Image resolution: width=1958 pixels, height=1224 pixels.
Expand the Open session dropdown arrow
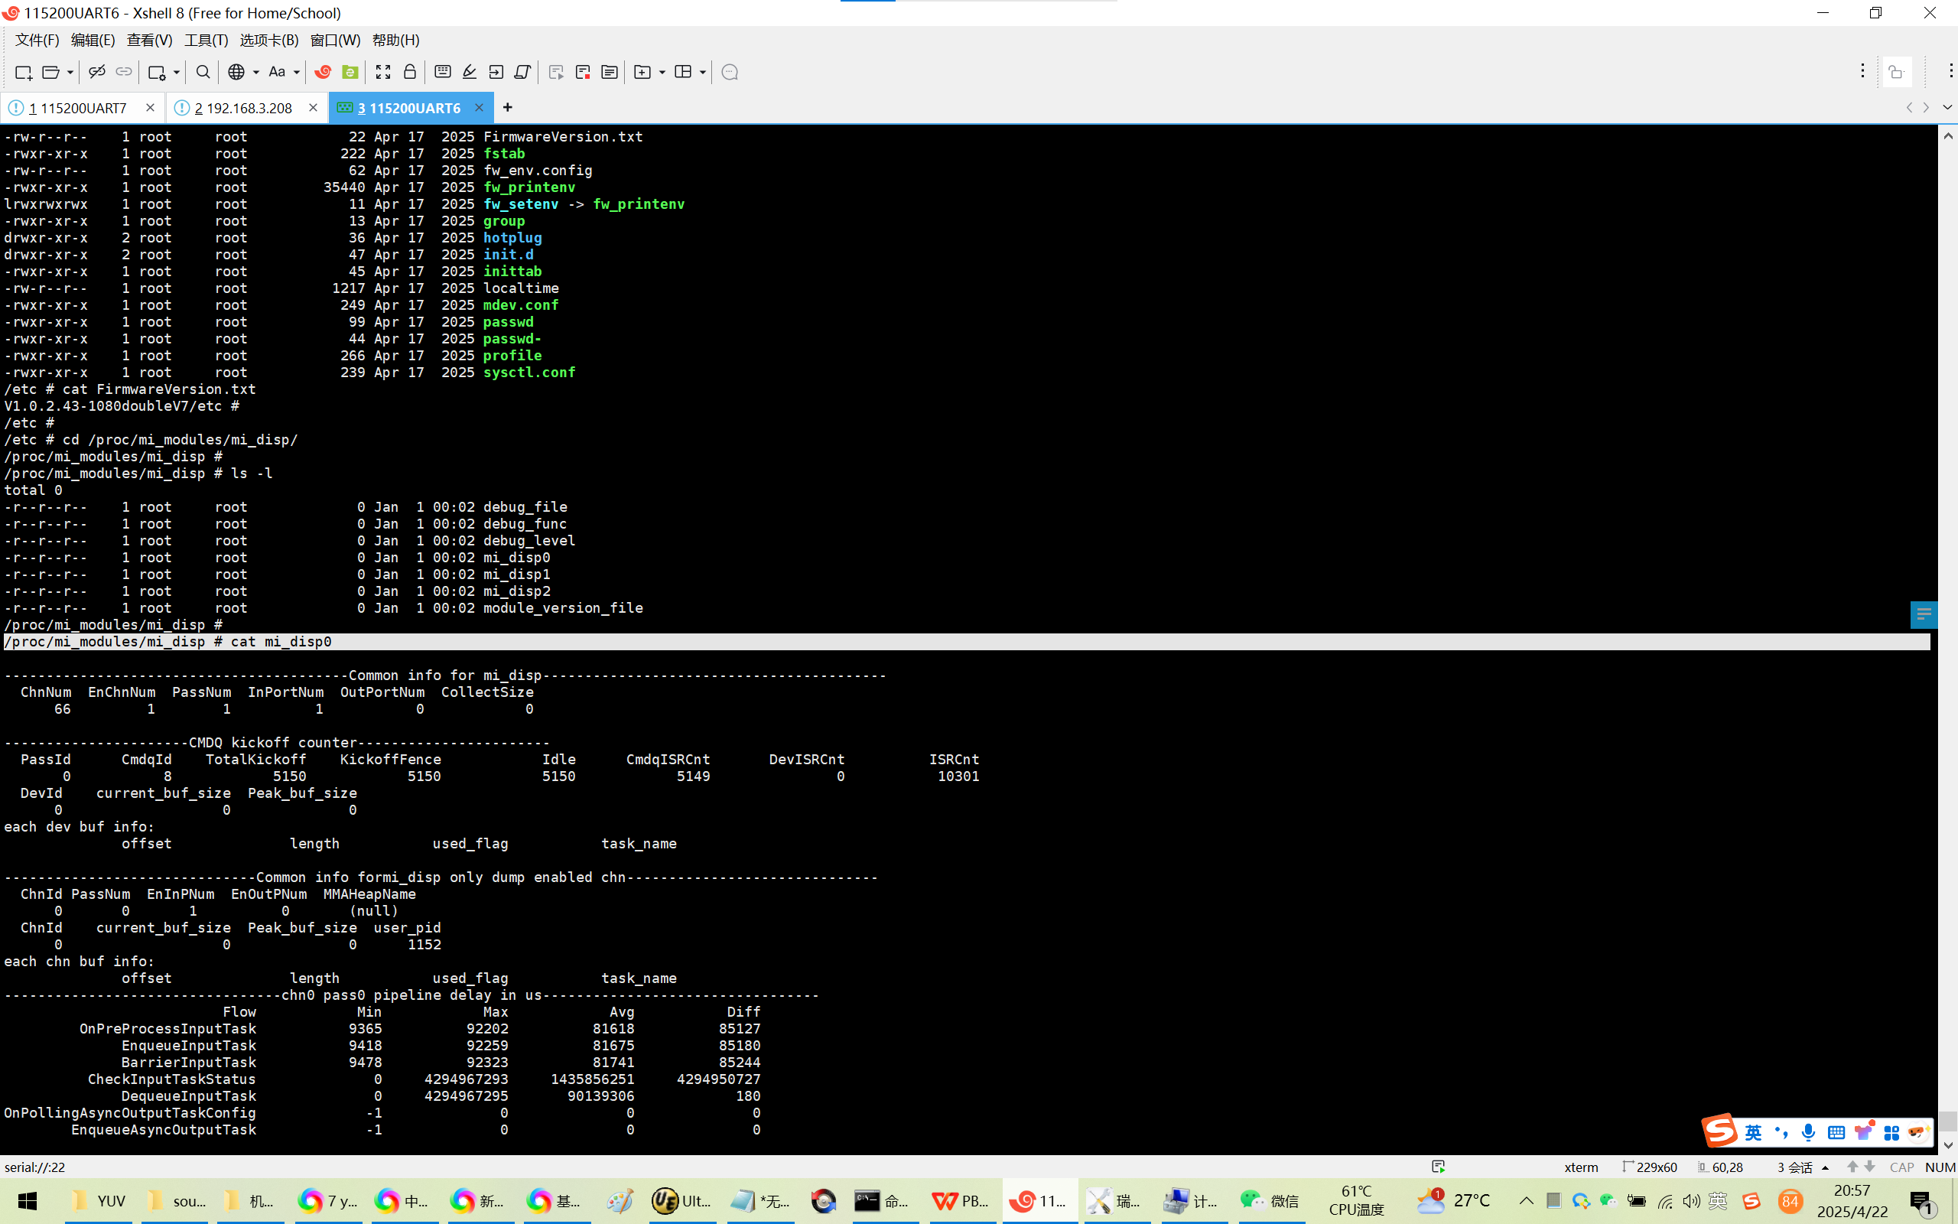(70, 72)
